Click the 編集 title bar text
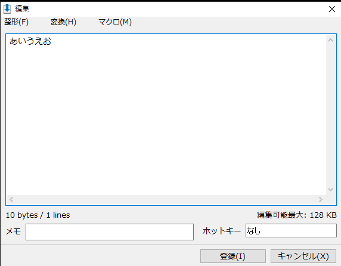The width and height of the screenshot is (341, 266). click(22, 9)
